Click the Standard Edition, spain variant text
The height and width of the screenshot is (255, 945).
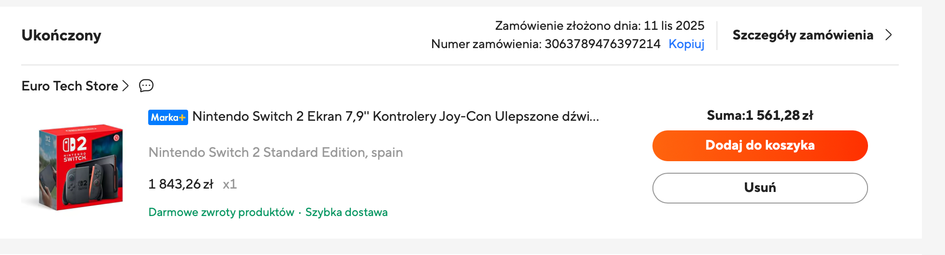coord(276,153)
